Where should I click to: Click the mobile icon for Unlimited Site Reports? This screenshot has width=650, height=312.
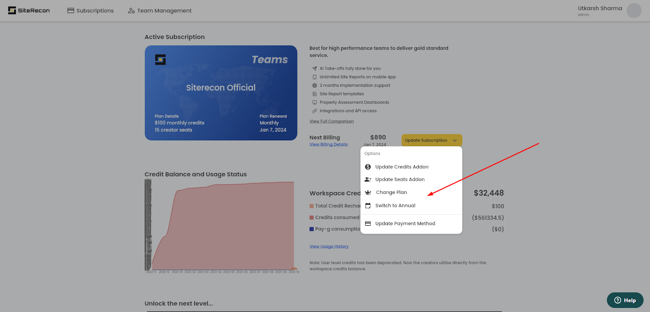coord(314,77)
